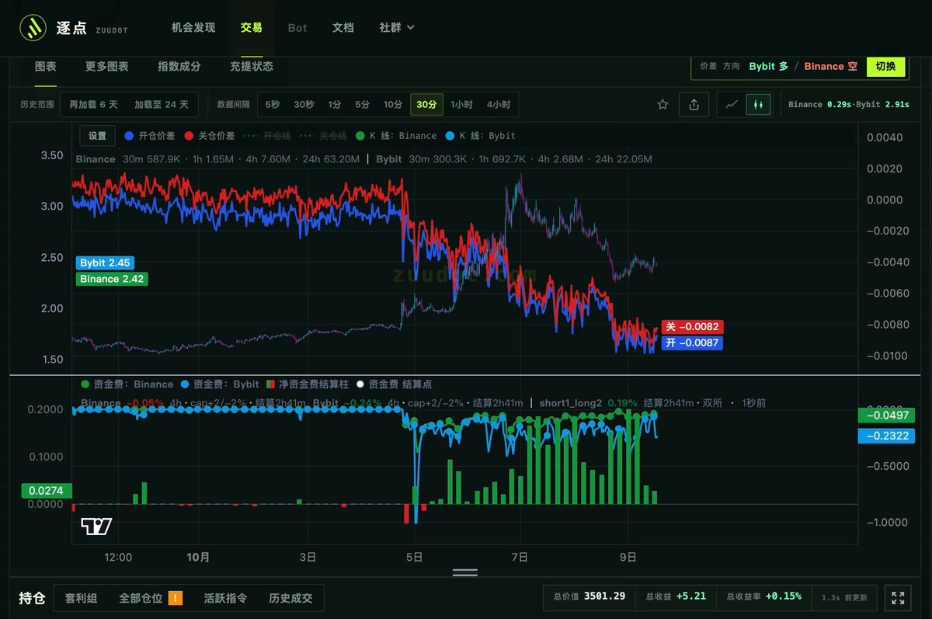Viewport: 932px width, 619px height.
Task: Toggle the 资金费: Bybit legend series
Action: pyautogui.click(x=219, y=384)
